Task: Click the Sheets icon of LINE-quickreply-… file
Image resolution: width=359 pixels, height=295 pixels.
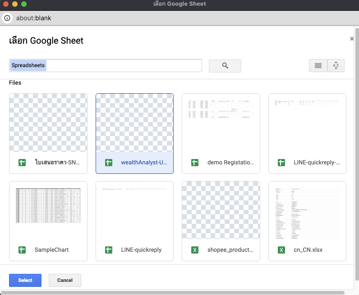Action: pos(281,163)
